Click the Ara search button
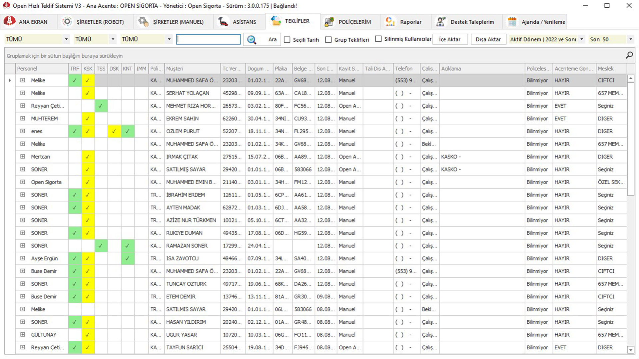This screenshot has height=359, width=639. [262, 40]
